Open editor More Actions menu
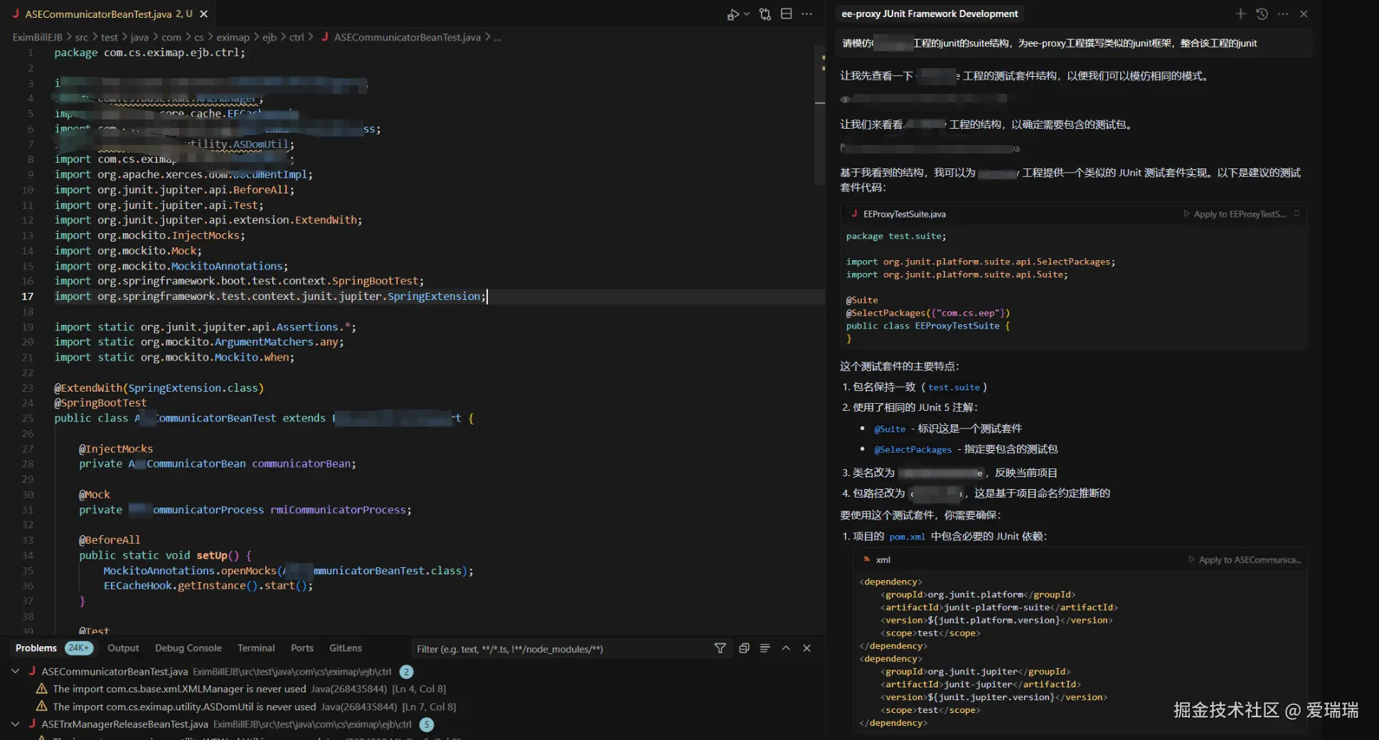 click(806, 14)
